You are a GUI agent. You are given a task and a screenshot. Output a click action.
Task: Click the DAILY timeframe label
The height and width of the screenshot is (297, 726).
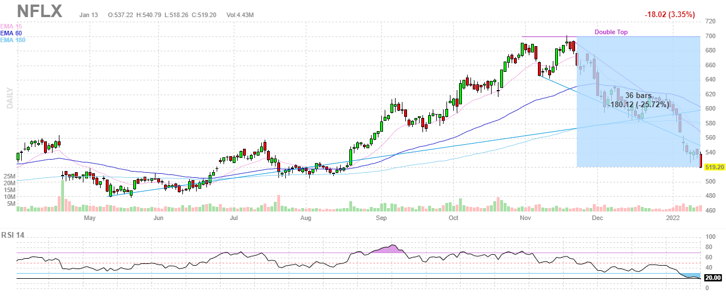[10, 97]
